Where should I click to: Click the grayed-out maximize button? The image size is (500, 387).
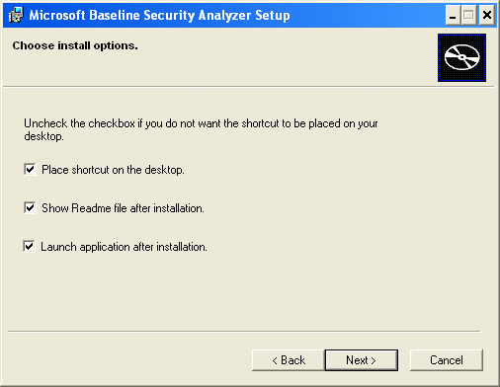point(468,15)
